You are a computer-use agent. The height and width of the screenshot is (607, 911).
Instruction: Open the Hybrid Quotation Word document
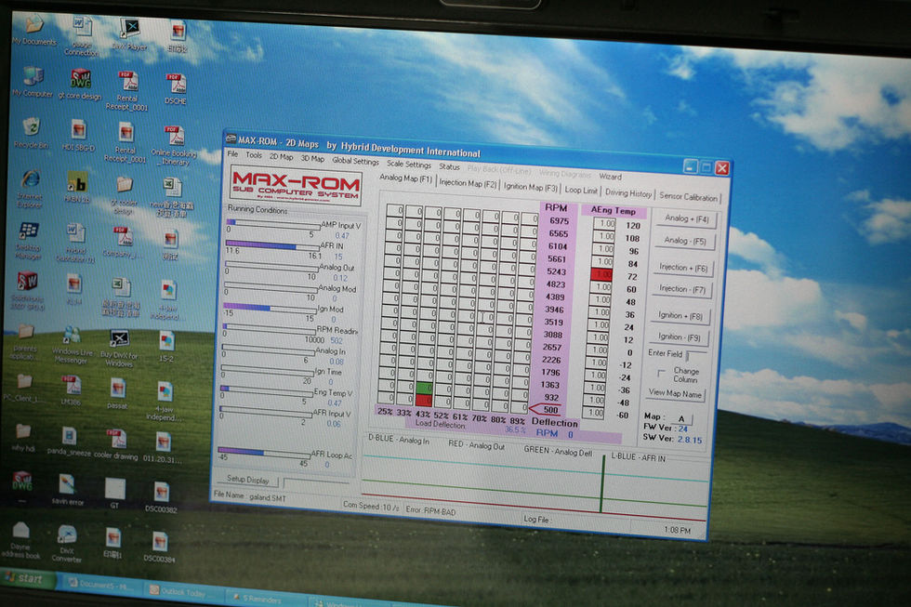(75, 243)
